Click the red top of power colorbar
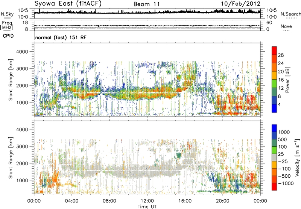301x209 pixels. point(274,51)
